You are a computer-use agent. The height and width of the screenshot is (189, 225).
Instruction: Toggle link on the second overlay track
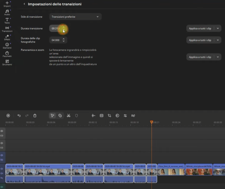click(2, 148)
